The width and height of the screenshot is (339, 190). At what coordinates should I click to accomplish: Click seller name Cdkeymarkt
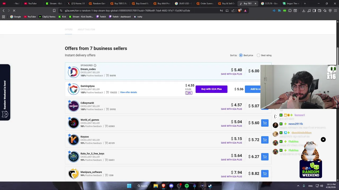tap(87, 103)
